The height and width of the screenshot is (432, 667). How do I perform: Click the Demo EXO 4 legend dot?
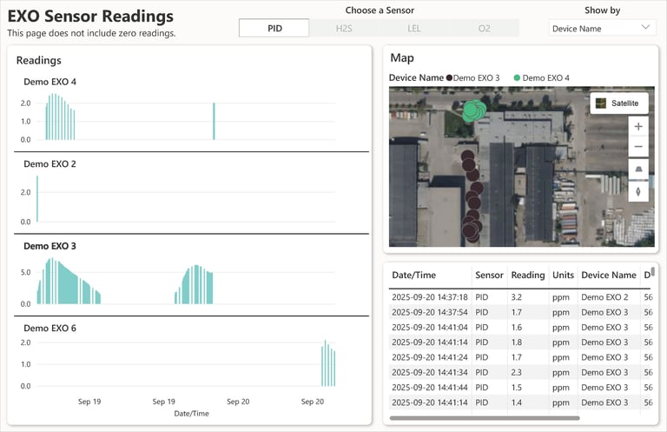518,78
